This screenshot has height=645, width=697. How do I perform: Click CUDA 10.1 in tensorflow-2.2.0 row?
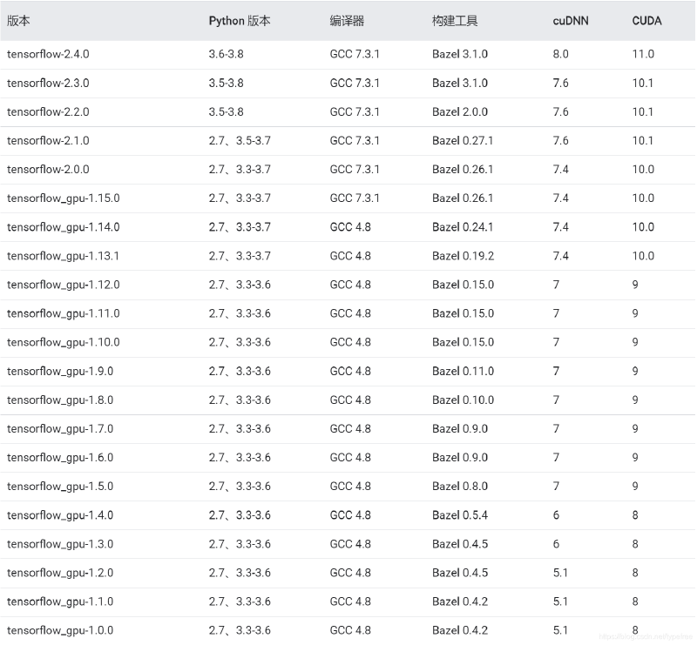[x=643, y=112]
